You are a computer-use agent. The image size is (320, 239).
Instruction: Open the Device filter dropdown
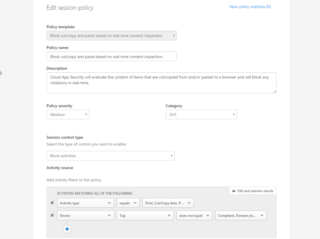point(85,215)
